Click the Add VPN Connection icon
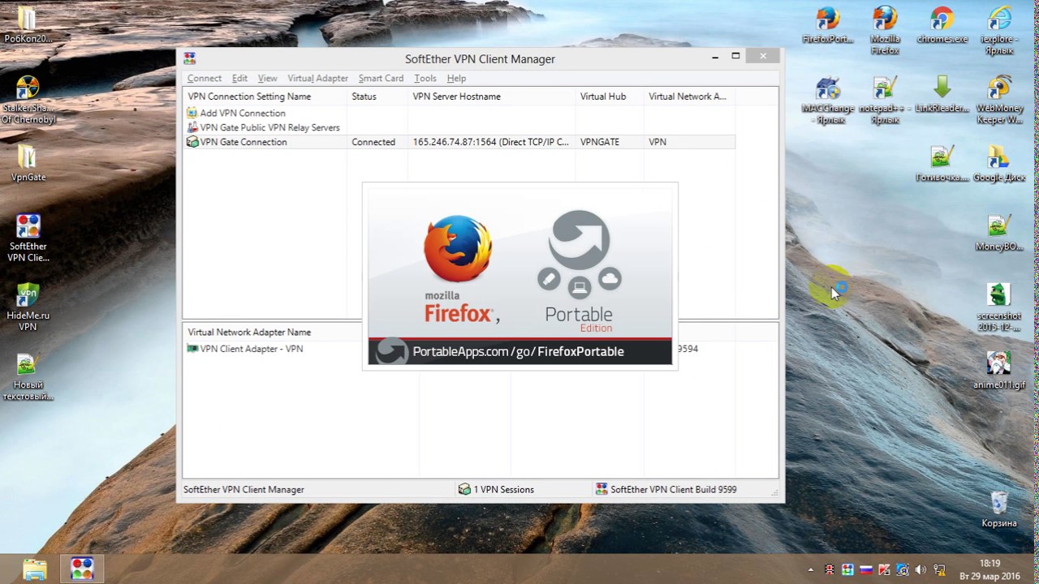 click(x=192, y=114)
